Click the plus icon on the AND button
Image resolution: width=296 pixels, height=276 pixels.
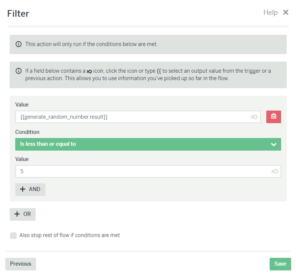click(x=23, y=189)
